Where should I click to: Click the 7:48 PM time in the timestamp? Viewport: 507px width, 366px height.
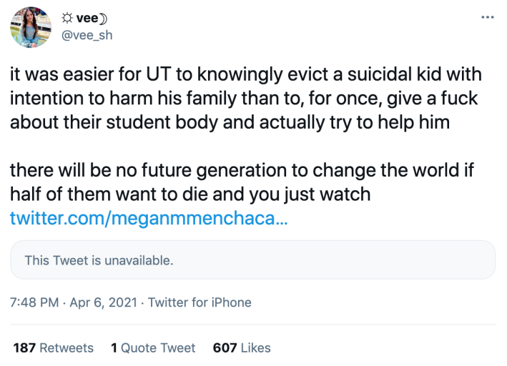point(34,302)
